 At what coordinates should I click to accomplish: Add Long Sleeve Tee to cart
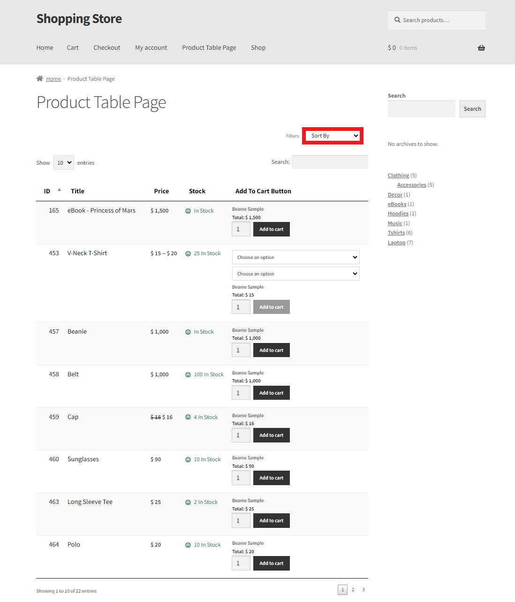[x=272, y=521]
